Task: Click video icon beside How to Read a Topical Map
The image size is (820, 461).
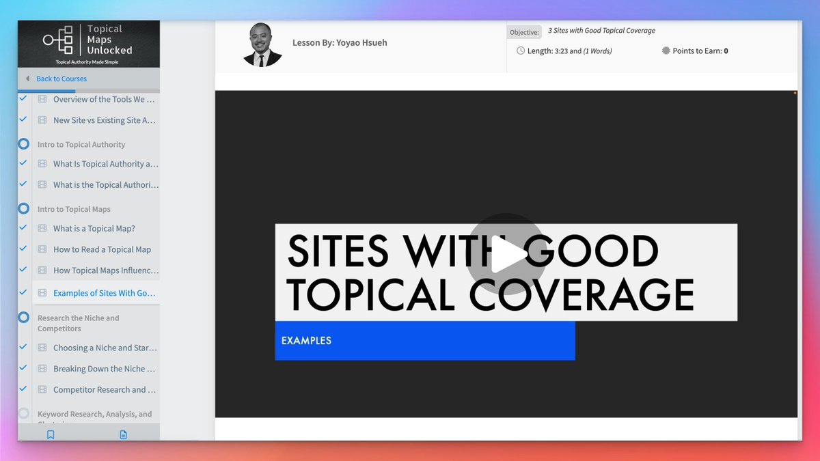Action: (42, 250)
